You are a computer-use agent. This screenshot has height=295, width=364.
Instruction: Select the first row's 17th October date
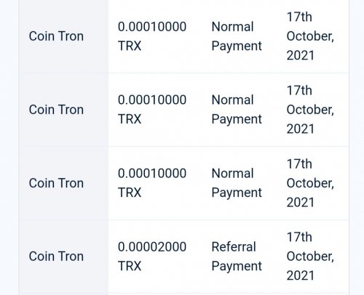pyautogui.click(x=310, y=36)
